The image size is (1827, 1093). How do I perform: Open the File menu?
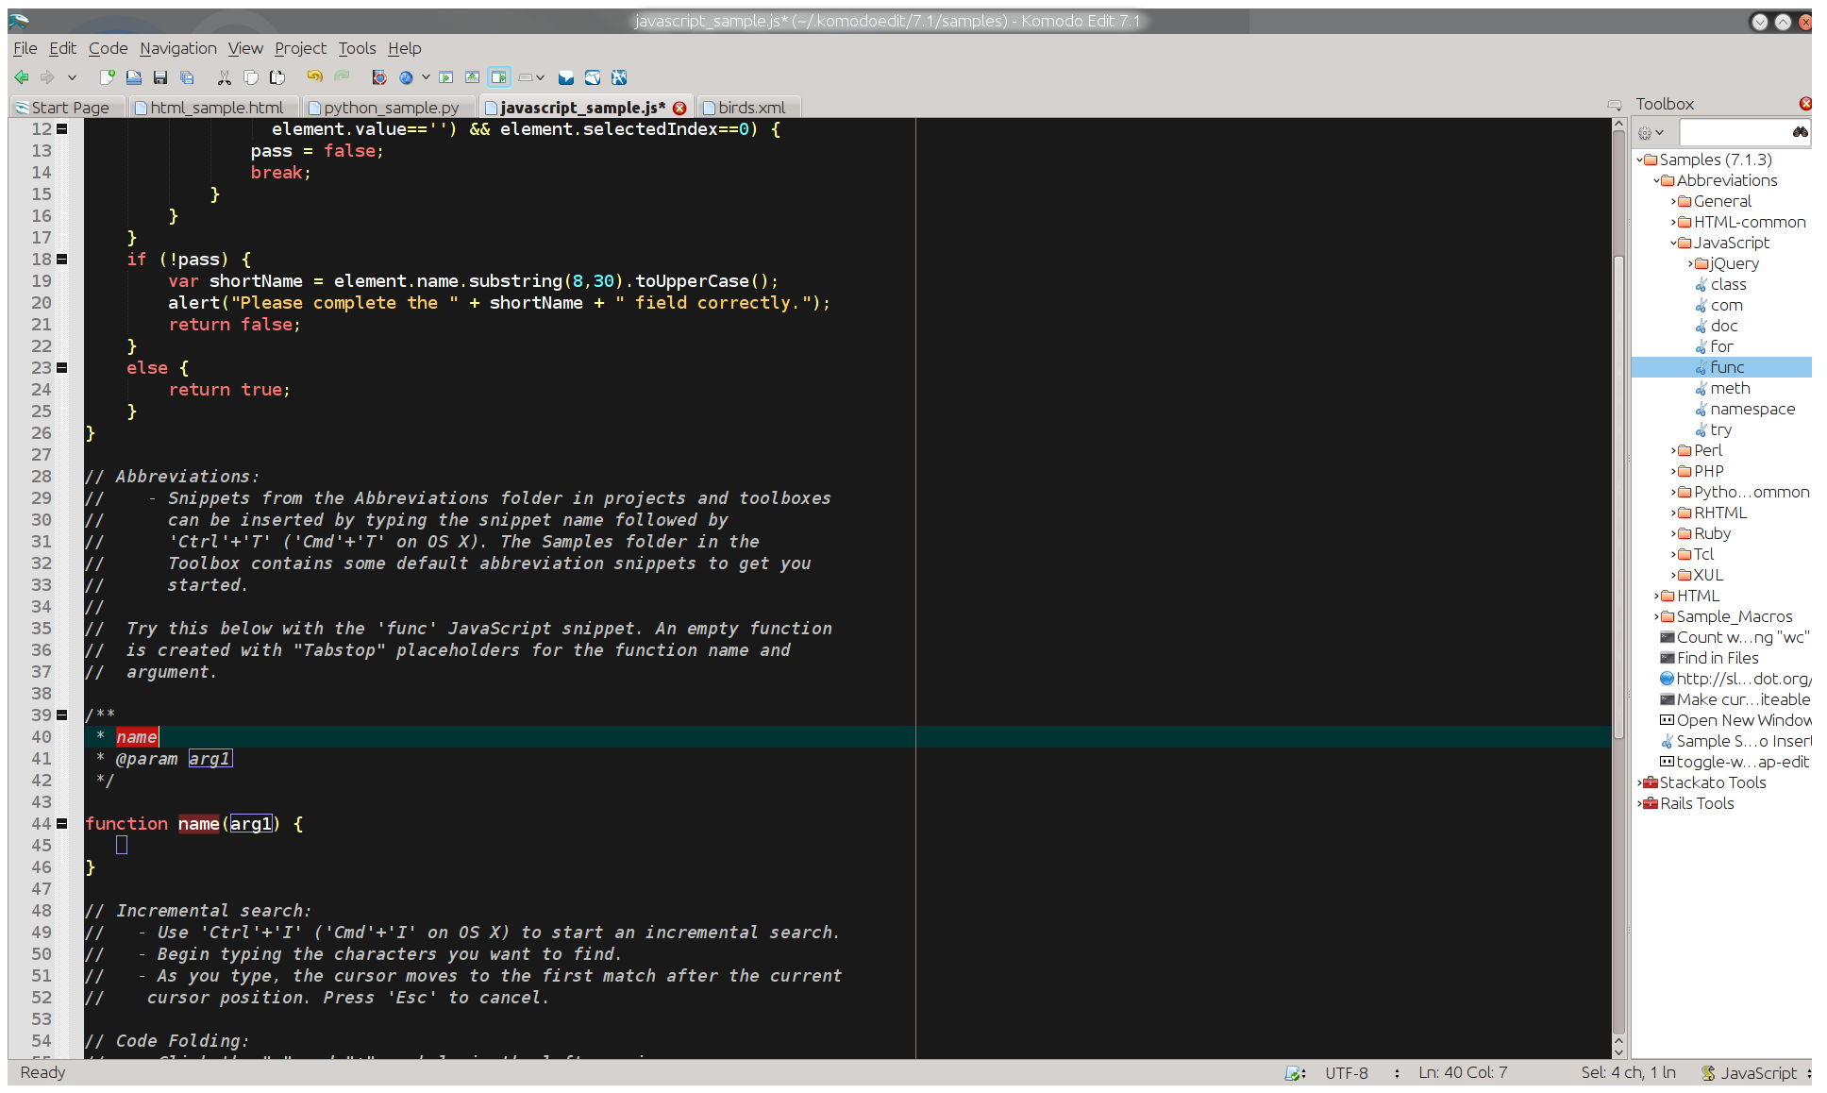pyautogui.click(x=25, y=48)
